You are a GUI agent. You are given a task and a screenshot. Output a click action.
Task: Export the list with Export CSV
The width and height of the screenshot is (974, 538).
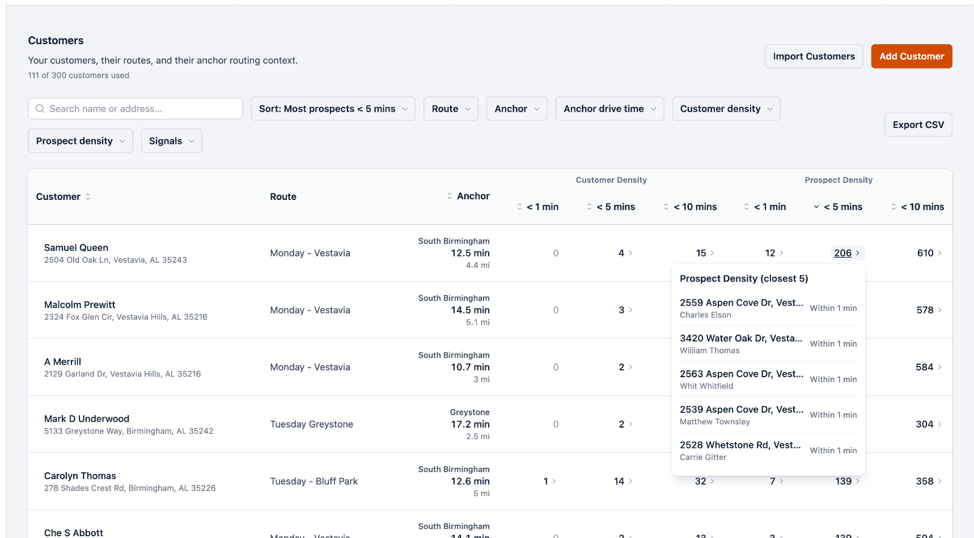click(x=918, y=125)
